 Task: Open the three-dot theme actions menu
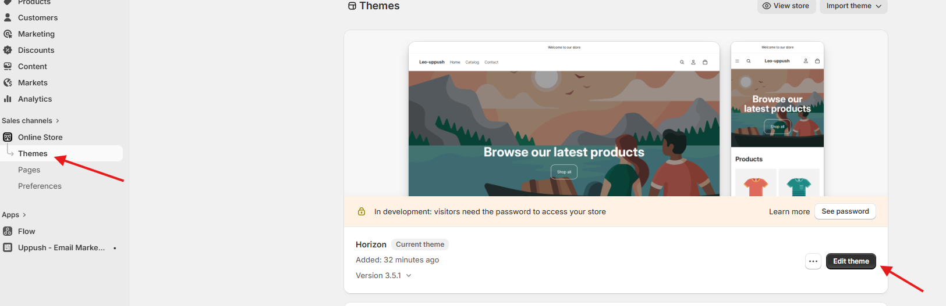coord(813,261)
